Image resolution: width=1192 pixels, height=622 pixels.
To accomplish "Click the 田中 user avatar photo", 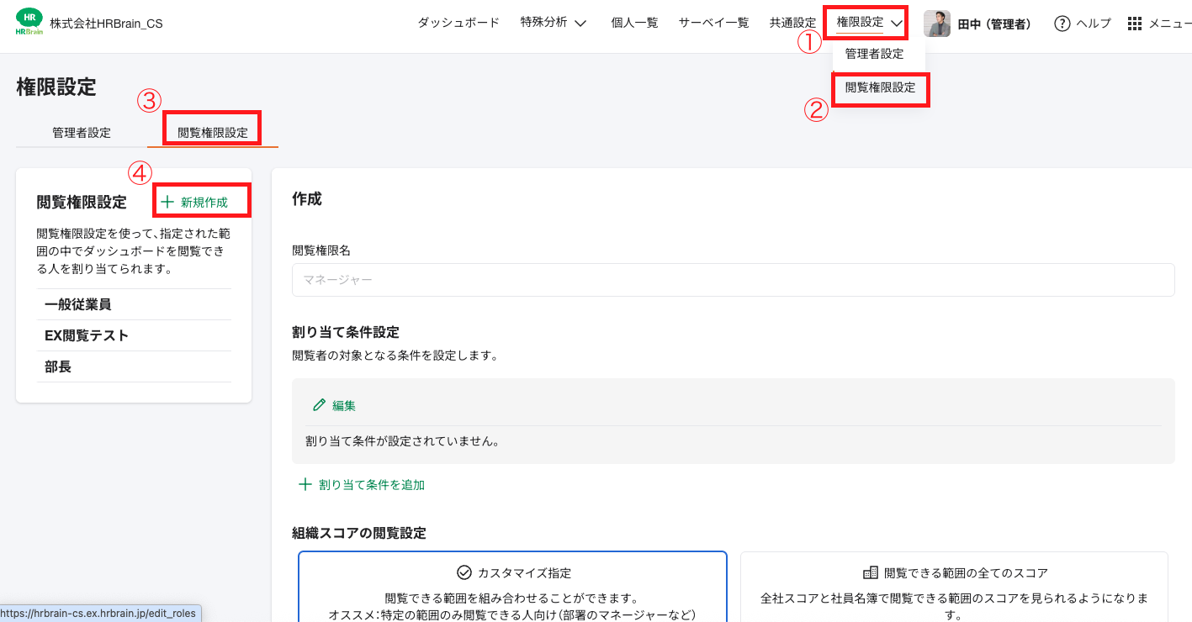I will pyautogui.click(x=937, y=24).
